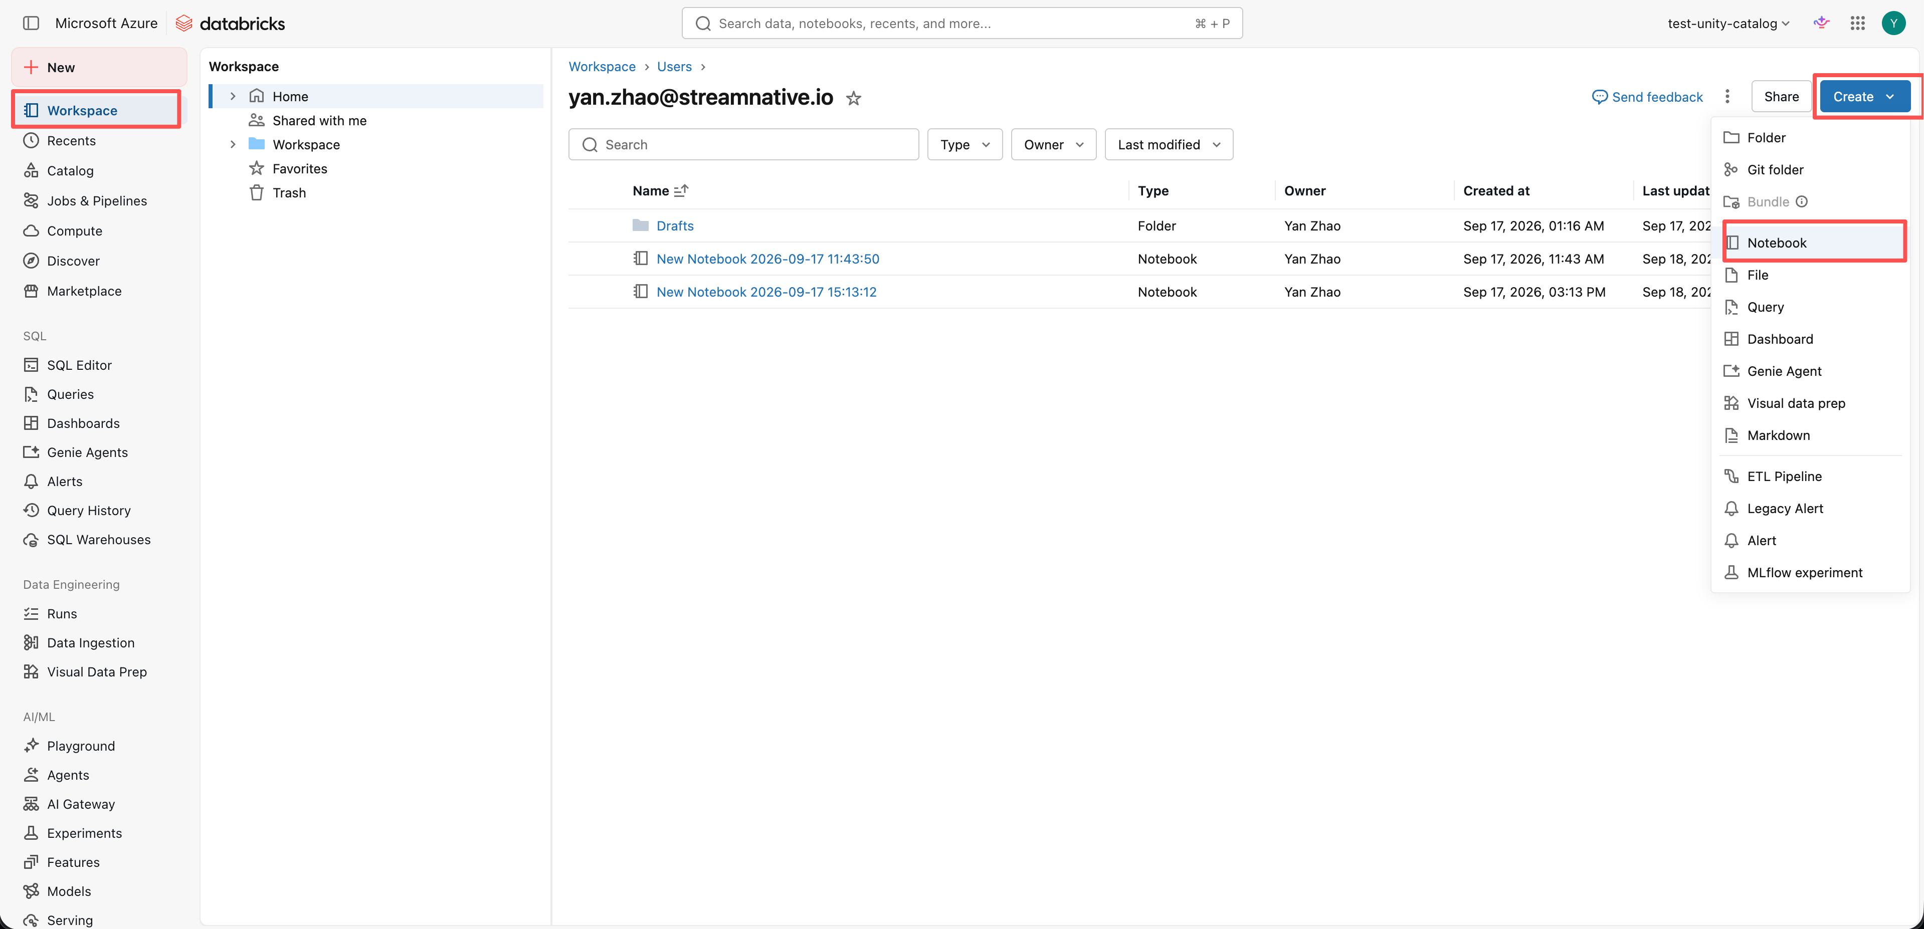Select Folder from the Create menu

1811,137
